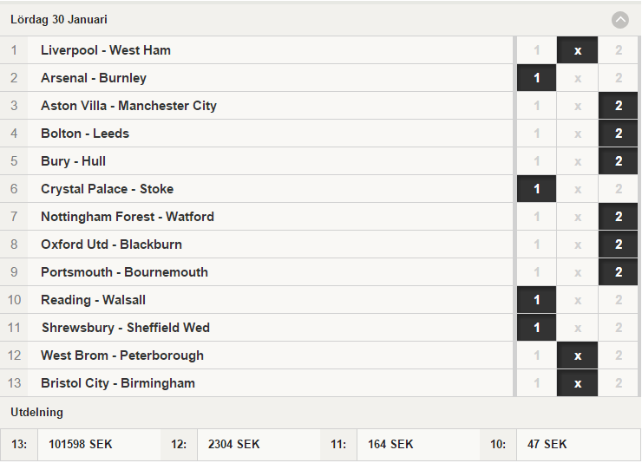Screen dimensions: 642x463
Task: Select 2 for Bristol City - Birmingham
Action: click(619, 383)
